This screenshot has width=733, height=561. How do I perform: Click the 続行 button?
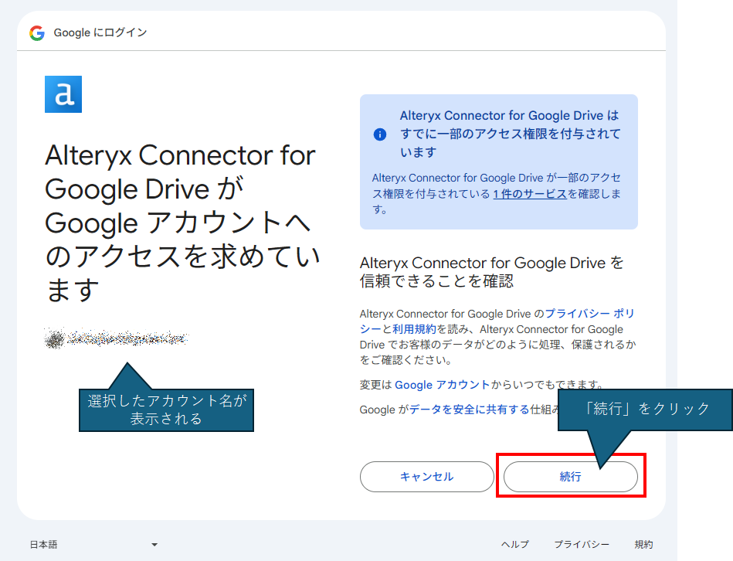pos(570,477)
